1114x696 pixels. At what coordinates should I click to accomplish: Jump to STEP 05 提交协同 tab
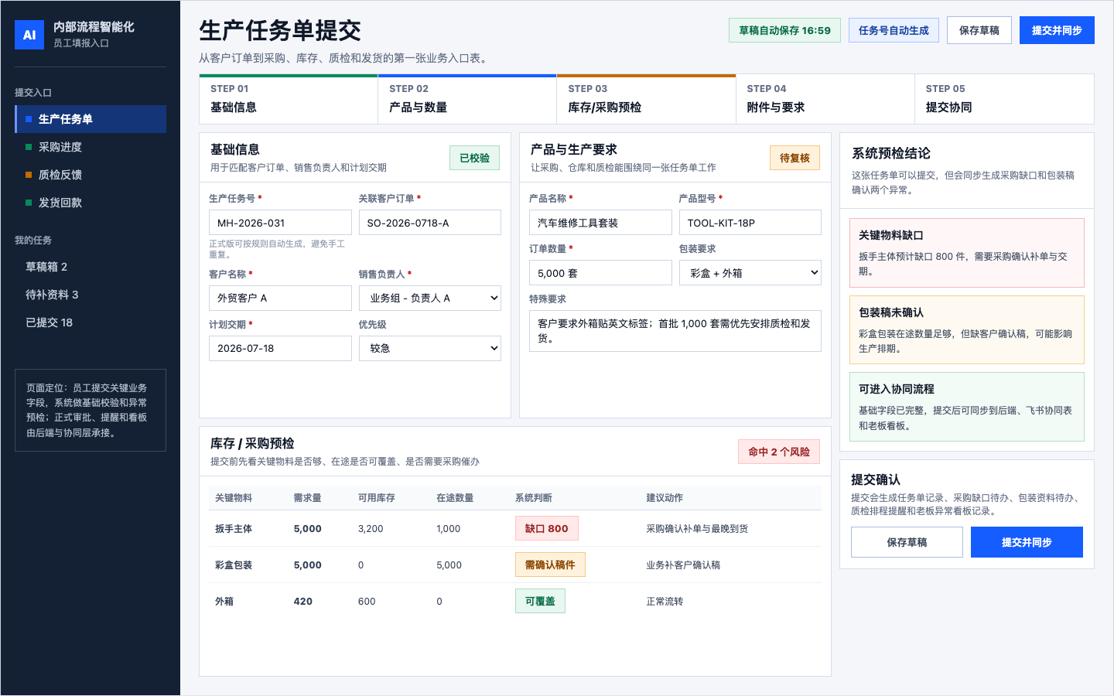pyautogui.click(x=1004, y=99)
